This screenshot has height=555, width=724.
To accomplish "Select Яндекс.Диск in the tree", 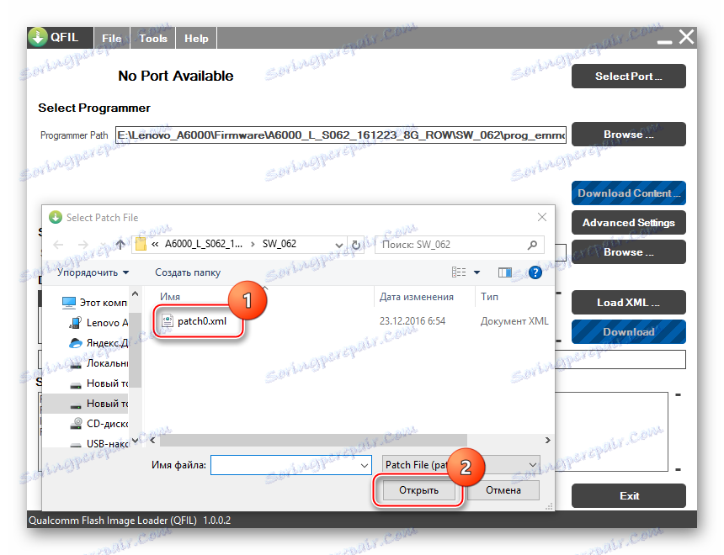I will pos(98,343).
